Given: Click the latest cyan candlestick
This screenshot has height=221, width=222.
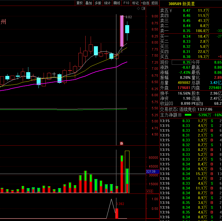Looking at the screenshot, I should click(x=127, y=29).
